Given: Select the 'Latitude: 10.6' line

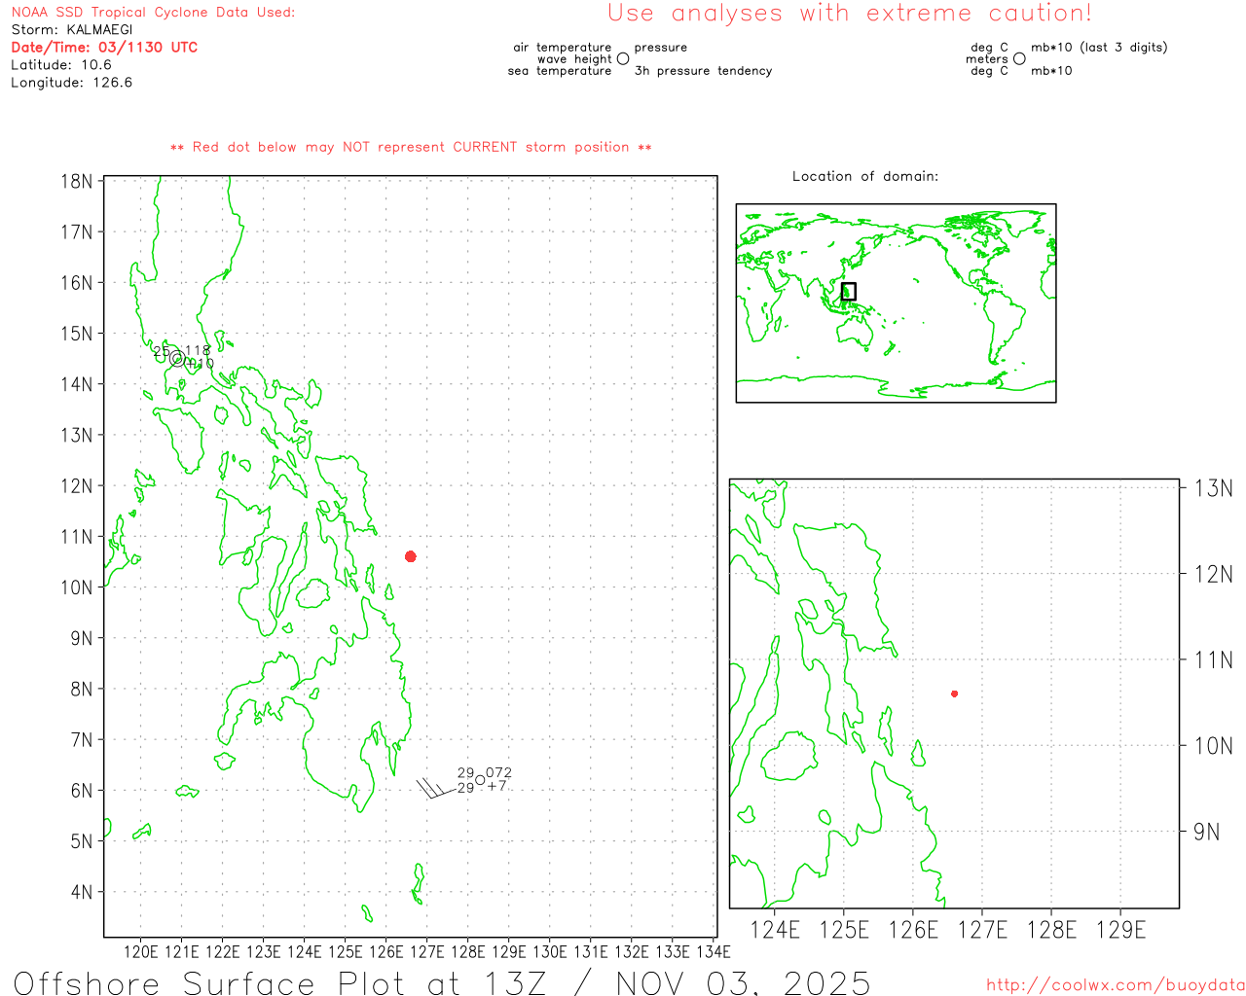Looking at the screenshot, I should point(61,65).
